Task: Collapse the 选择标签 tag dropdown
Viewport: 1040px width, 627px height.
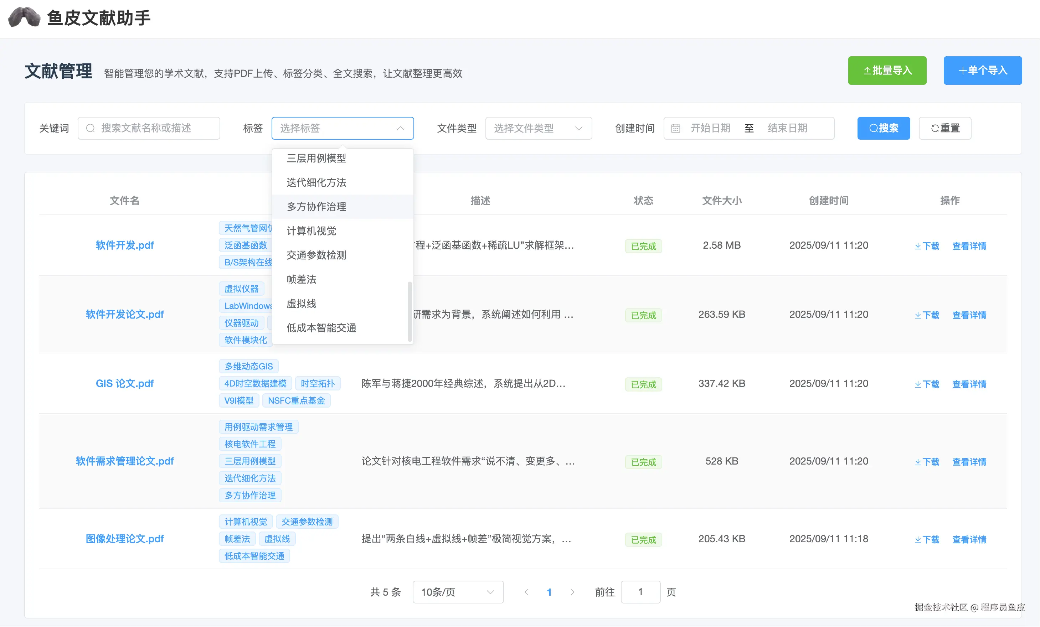Action: tap(400, 128)
